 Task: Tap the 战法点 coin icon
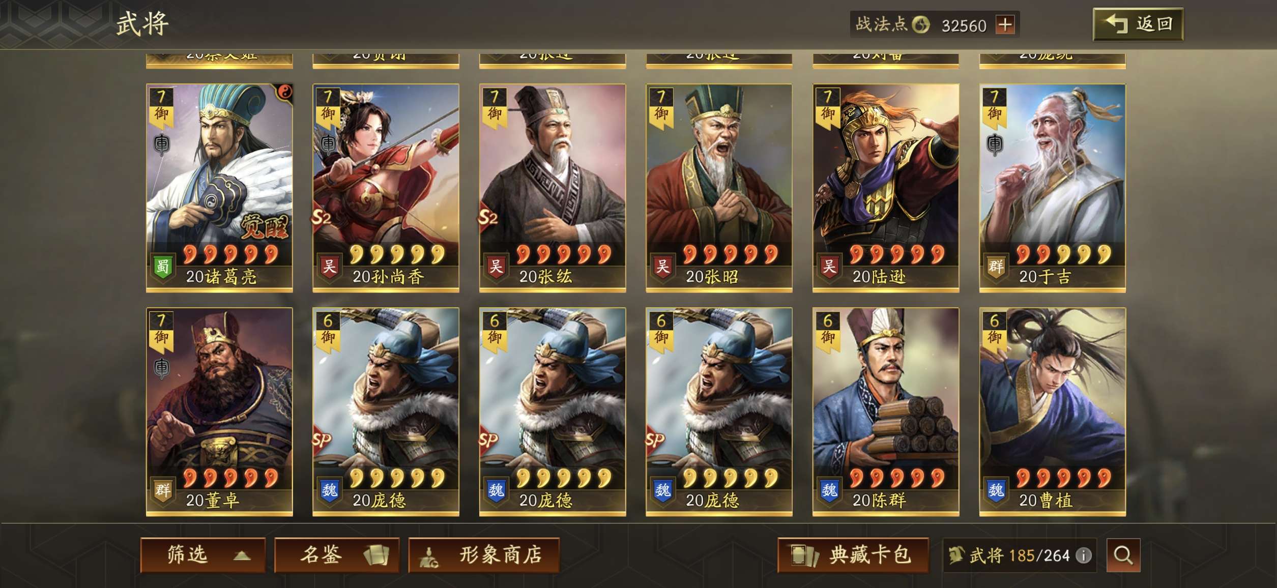click(920, 24)
